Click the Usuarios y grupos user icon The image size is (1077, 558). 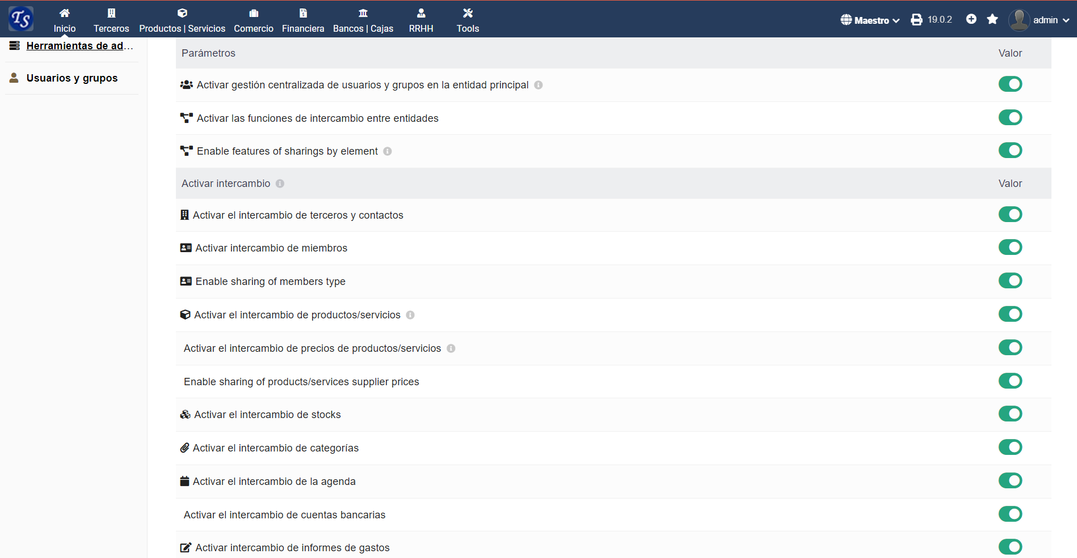pos(14,78)
